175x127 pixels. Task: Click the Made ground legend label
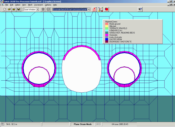[x=115, y=24]
